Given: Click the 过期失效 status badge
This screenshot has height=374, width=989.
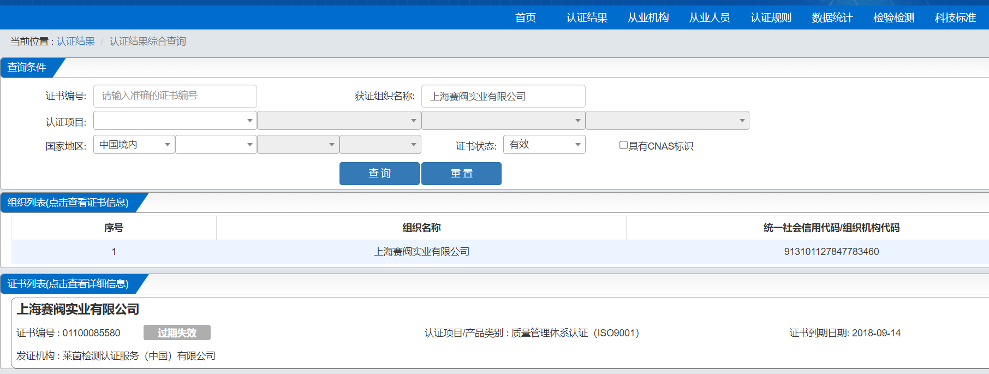Looking at the screenshot, I should coord(177,333).
